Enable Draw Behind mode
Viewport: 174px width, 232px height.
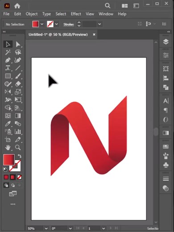coord(13,185)
